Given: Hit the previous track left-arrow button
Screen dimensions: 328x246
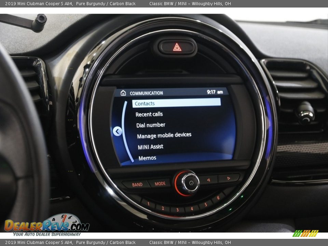Looking at the screenshot, I should [x=208, y=180].
